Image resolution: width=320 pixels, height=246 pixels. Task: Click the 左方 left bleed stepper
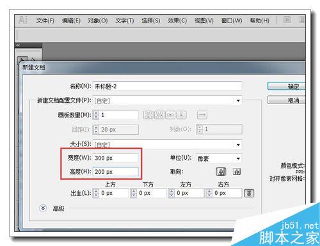coord(172,193)
